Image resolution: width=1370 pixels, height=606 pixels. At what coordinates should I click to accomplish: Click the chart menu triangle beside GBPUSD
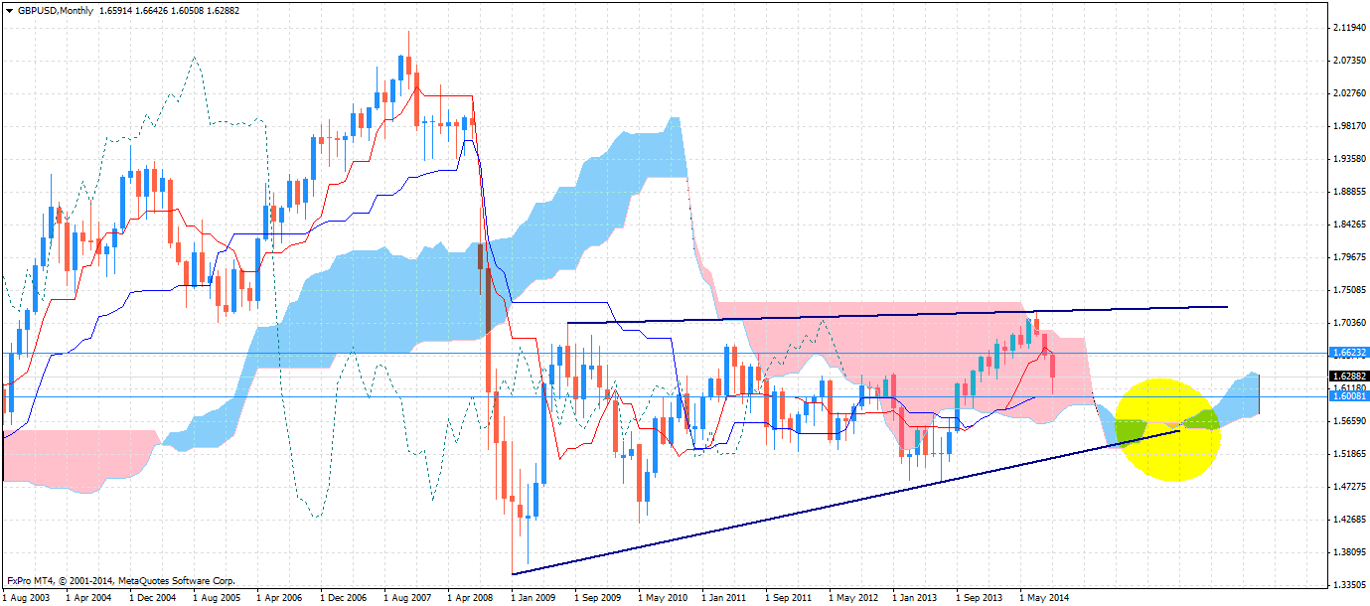pyautogui.click(x=9, y=10)
